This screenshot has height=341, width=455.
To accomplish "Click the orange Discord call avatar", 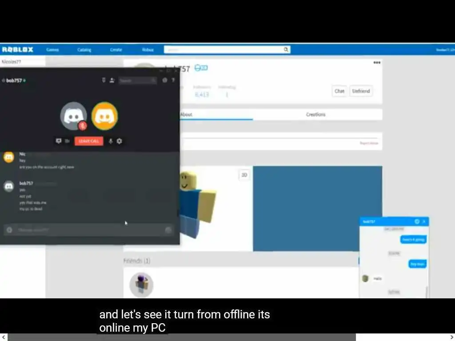I will [105, 116].
